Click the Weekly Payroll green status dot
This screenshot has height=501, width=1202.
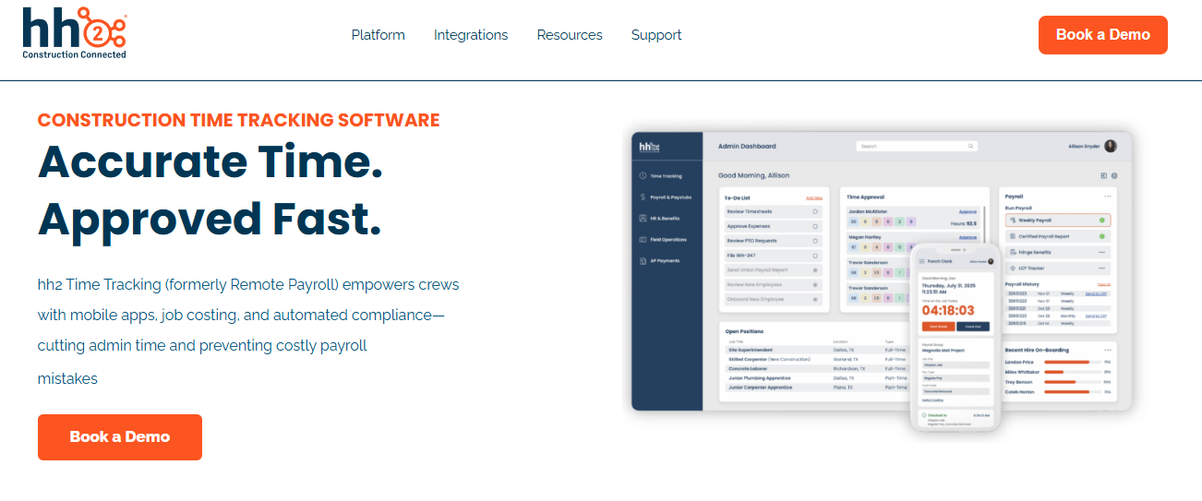pyautogui.click(x=1101, y=221)
